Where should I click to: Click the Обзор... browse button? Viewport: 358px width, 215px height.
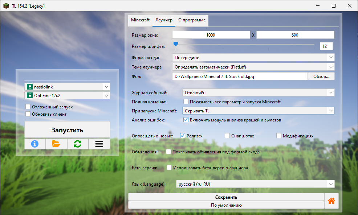[321, 77]
